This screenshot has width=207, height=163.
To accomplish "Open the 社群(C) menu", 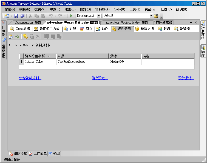I will 166,9.
